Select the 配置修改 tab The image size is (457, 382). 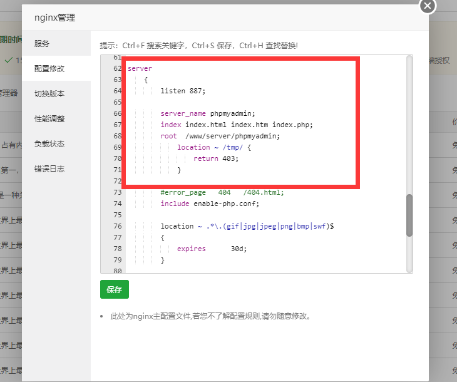(x=56, y=68)
